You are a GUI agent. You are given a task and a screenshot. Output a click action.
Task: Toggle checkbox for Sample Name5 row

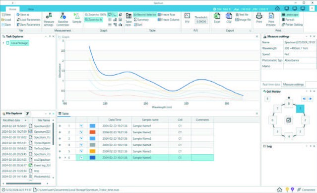tap(81, 151)
